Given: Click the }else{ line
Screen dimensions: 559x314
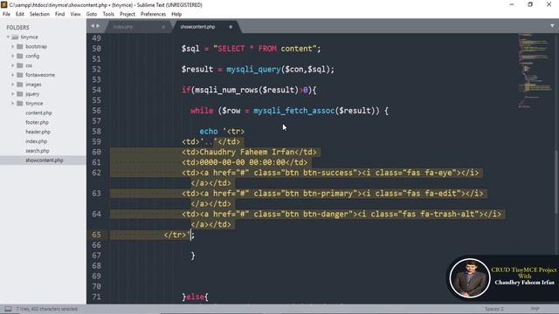Looking at the screenshot, I should click(x=195, y=297).
